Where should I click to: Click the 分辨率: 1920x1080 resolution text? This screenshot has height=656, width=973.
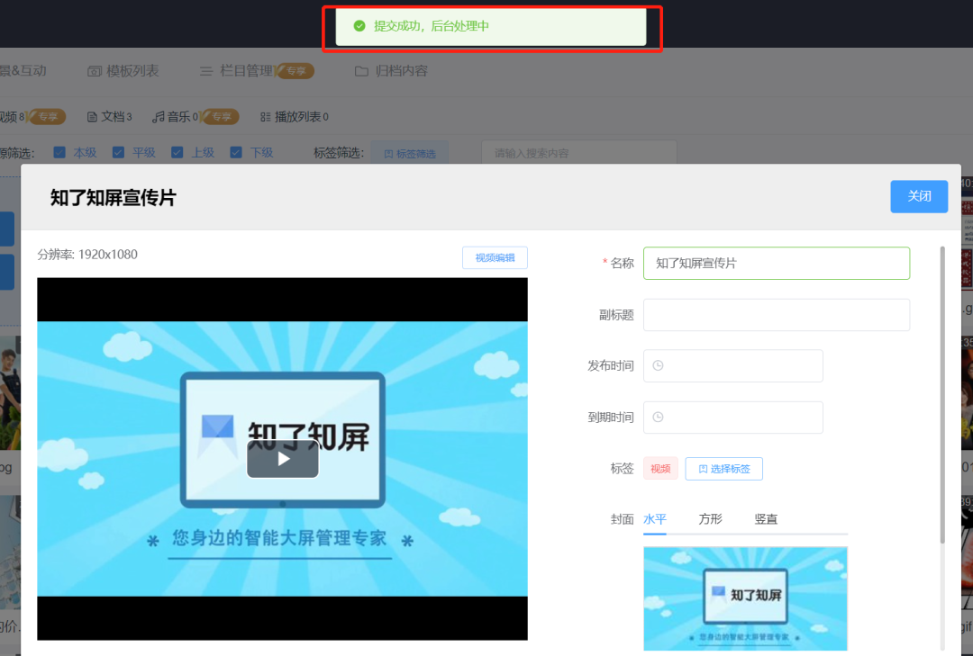[x=87, y=255]
